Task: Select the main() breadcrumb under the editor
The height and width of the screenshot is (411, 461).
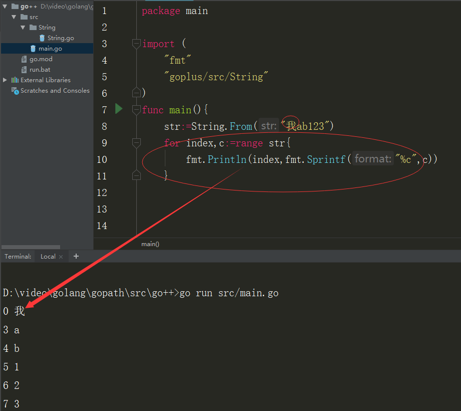Action: click(150, 244)
